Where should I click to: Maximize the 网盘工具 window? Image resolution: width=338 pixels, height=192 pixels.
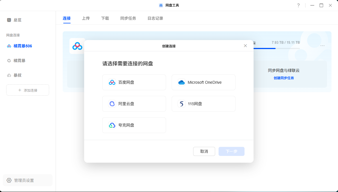click(x=321, y=5)
